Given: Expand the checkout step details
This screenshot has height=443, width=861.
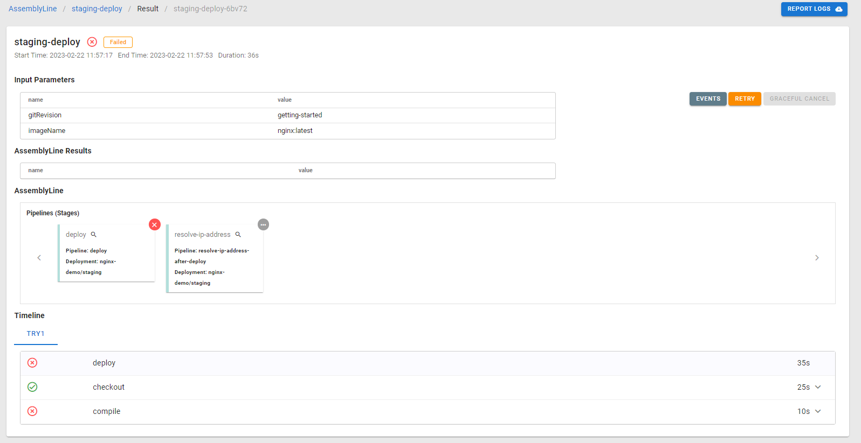Looking at the screenshot, I should tap(818, 387).
